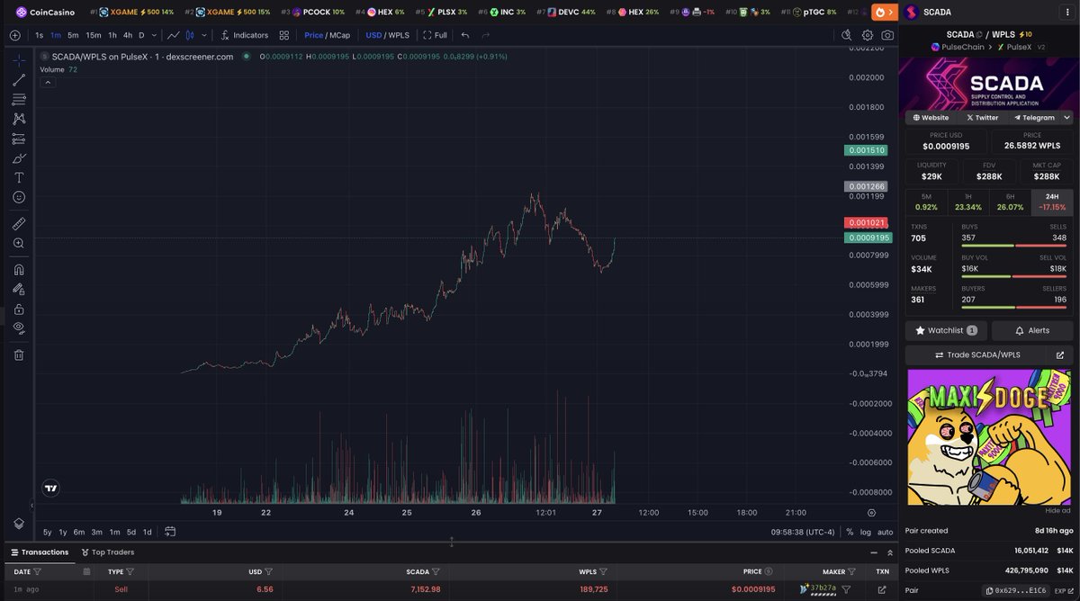The width and height of the screenshot is (1080, 601).
Task: Open the SCADA Twitter link
Action: click(983, 117)
